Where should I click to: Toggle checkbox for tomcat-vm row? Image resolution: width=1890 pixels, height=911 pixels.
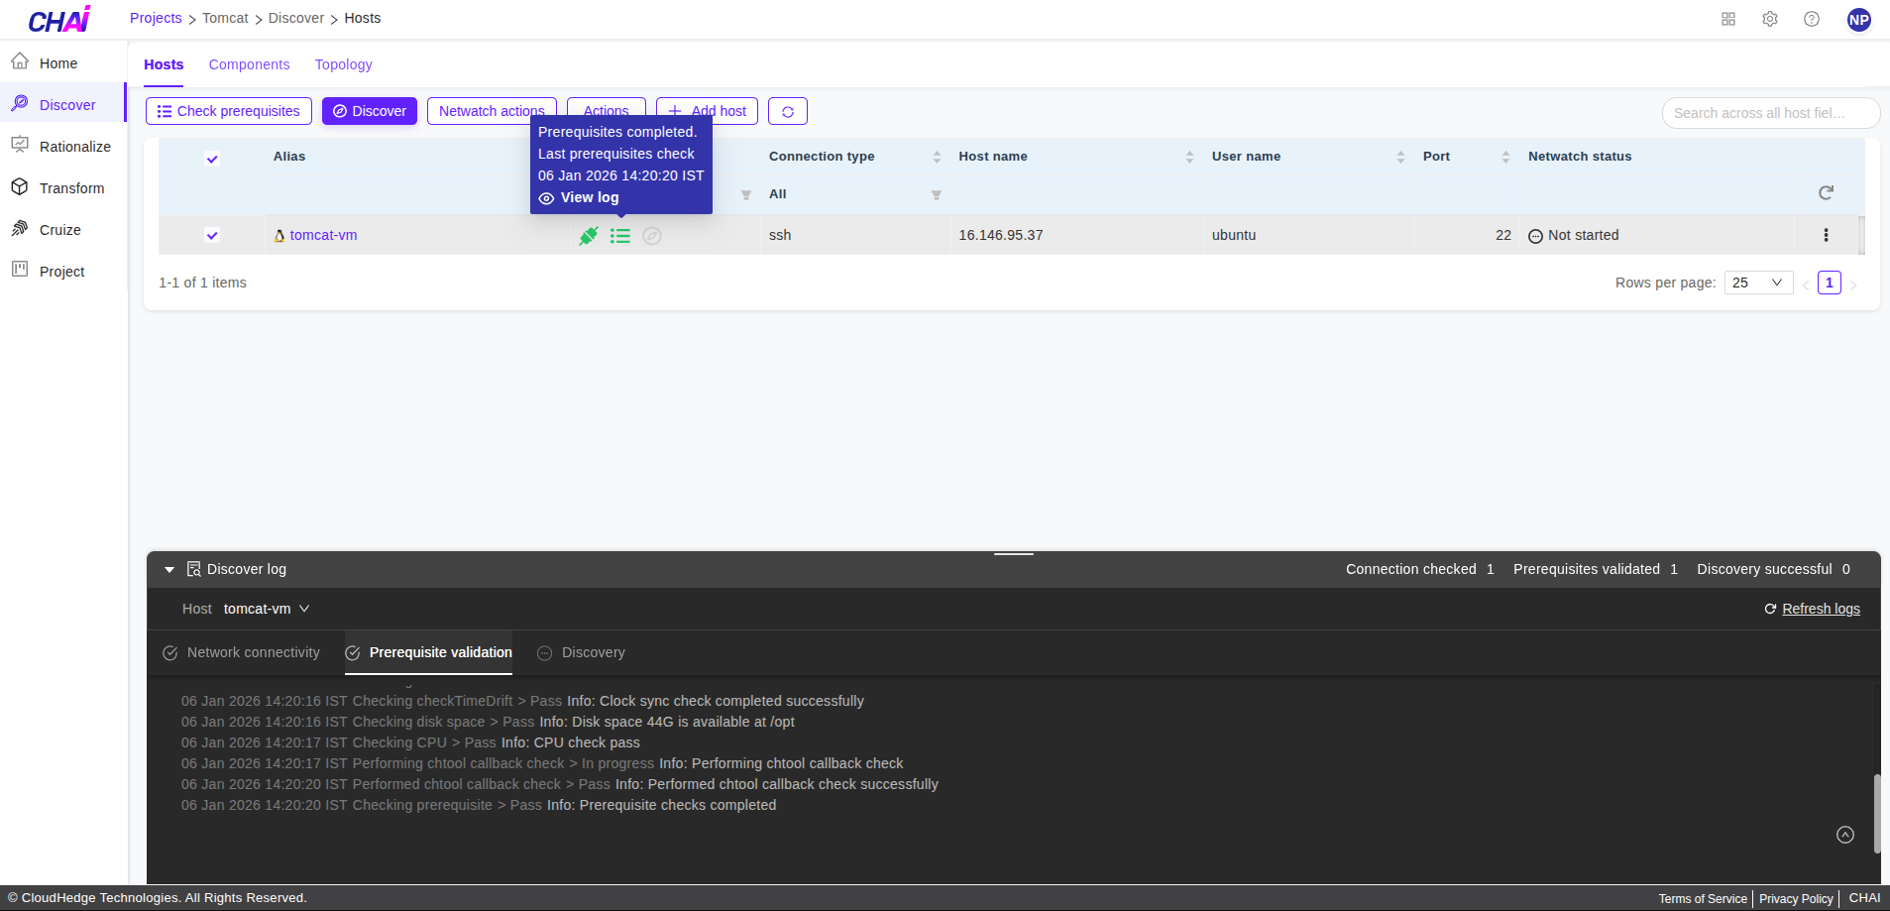coord(212,235)
